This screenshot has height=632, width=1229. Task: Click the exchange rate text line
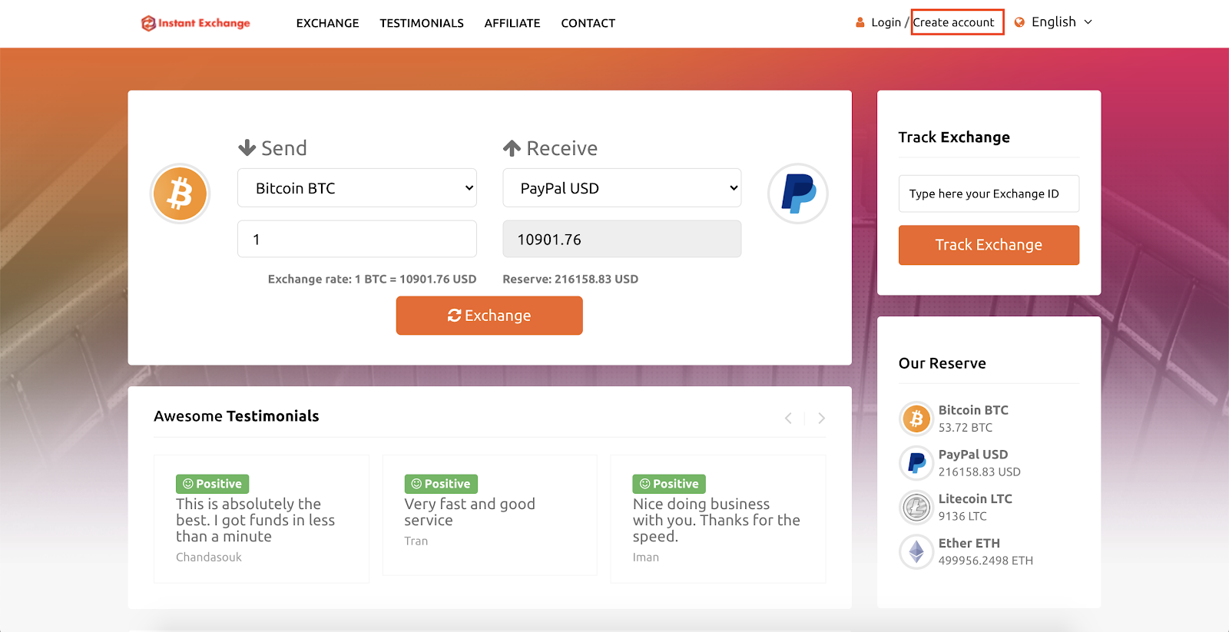(372, 280)
